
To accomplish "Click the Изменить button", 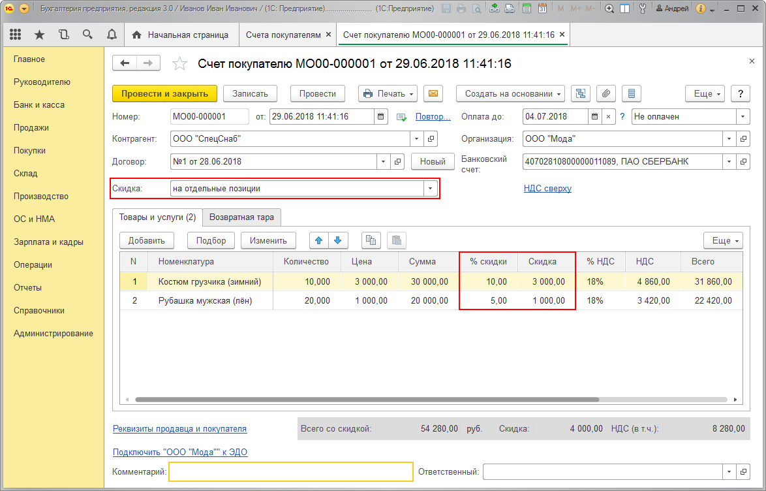I will tap(268, 240).
